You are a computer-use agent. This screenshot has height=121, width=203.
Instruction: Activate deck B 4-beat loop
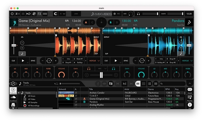142,61
